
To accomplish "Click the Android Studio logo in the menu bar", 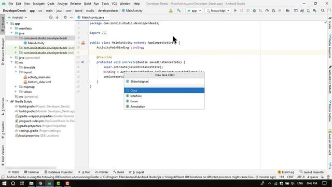I will pyautogui.click(x=4, y=4).
